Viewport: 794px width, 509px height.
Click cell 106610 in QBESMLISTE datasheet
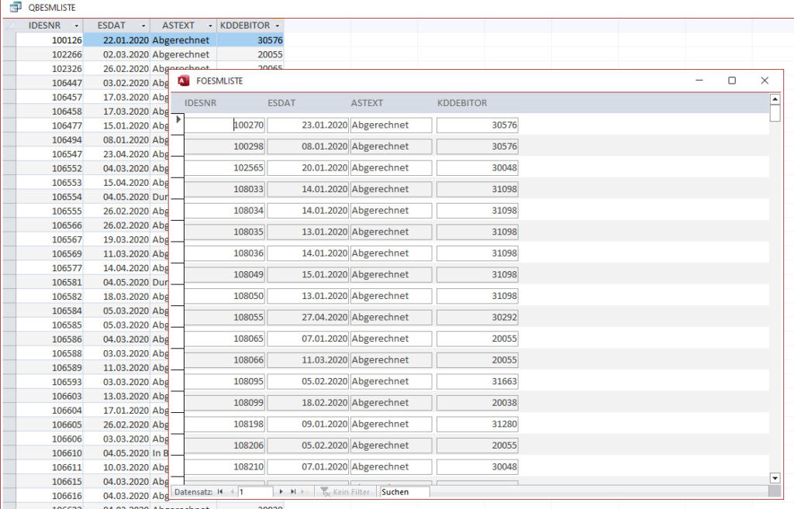(50, 453)
